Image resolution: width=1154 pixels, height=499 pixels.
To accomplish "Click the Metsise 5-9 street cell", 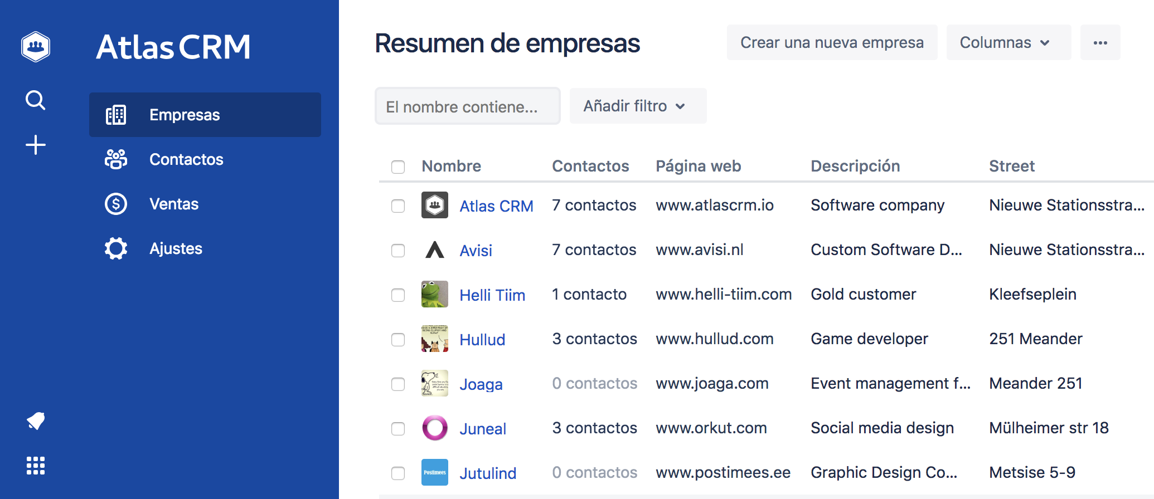I will [1032, 472].
